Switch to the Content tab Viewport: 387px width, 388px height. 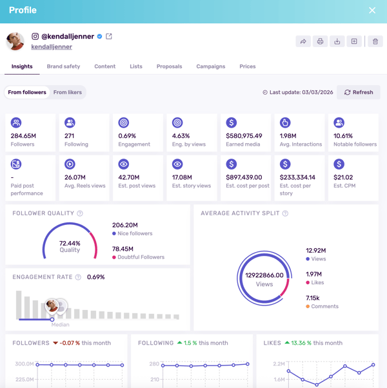[104, 66]
